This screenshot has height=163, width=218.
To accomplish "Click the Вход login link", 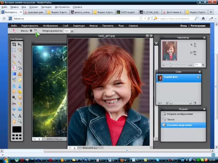I will click(x=184, y=25).
